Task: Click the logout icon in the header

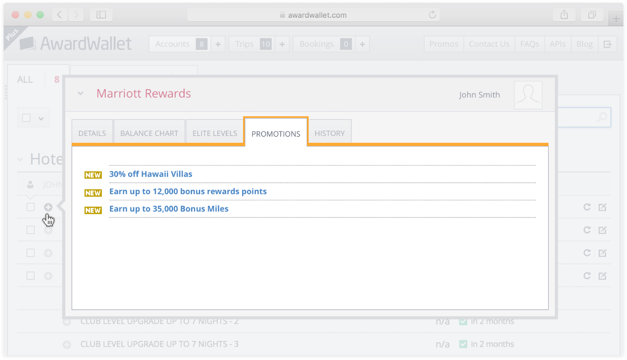Action: [607, 44]
